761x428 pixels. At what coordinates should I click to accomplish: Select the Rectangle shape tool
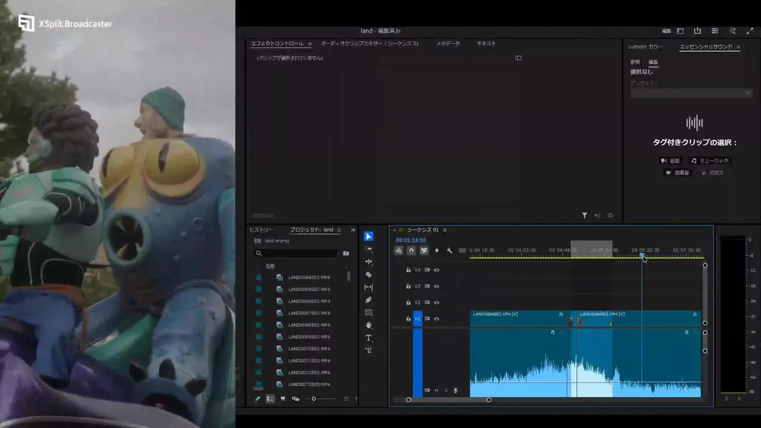coord(369,313)
